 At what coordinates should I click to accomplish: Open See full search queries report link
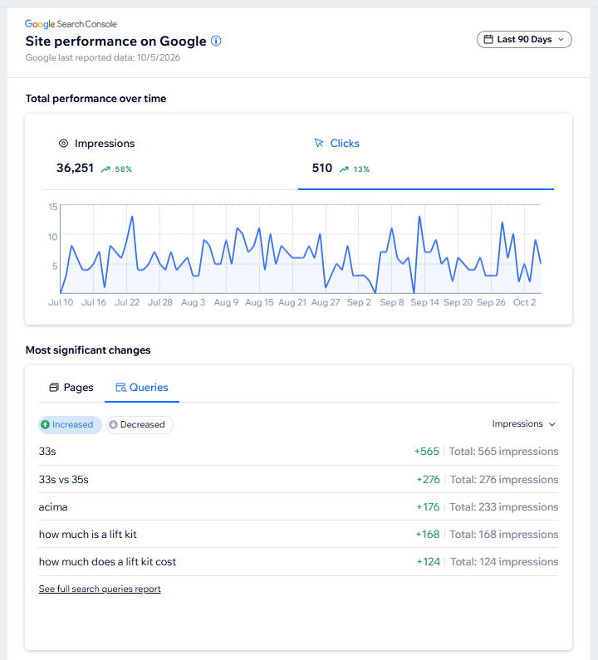100,589
